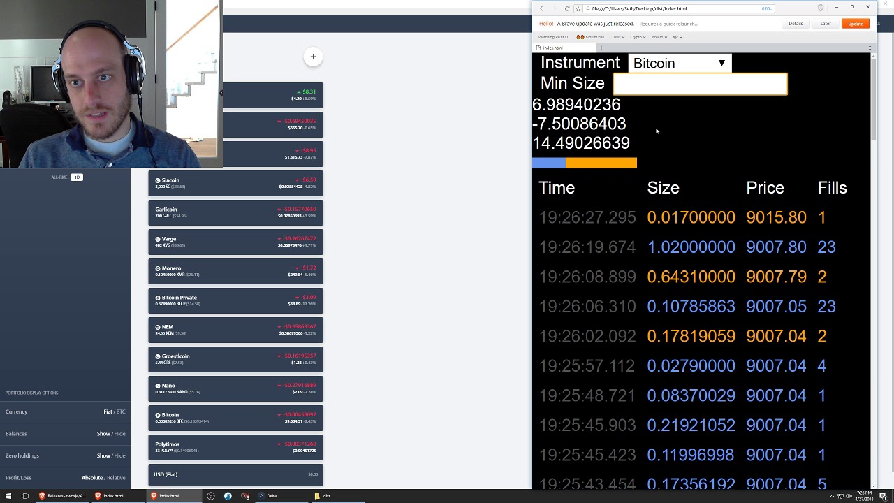Click the Nano coin icon
The height and width of the screenshot is (503, 894).
pyautogui.click(x=158, y=386)
